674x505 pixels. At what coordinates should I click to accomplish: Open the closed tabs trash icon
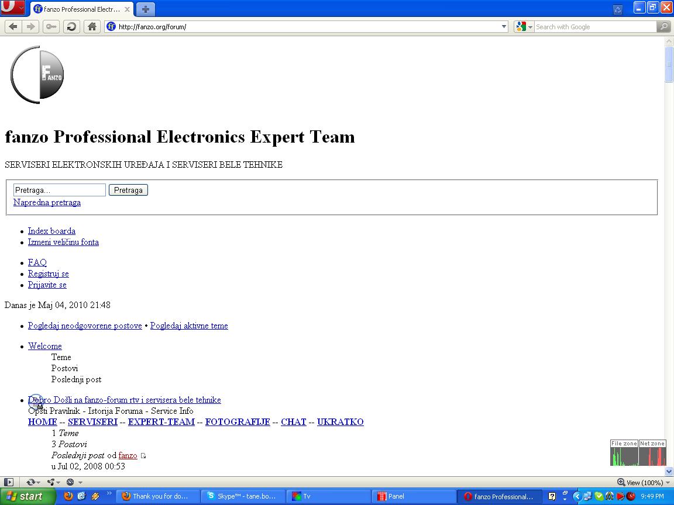click(x=617, y=9)
